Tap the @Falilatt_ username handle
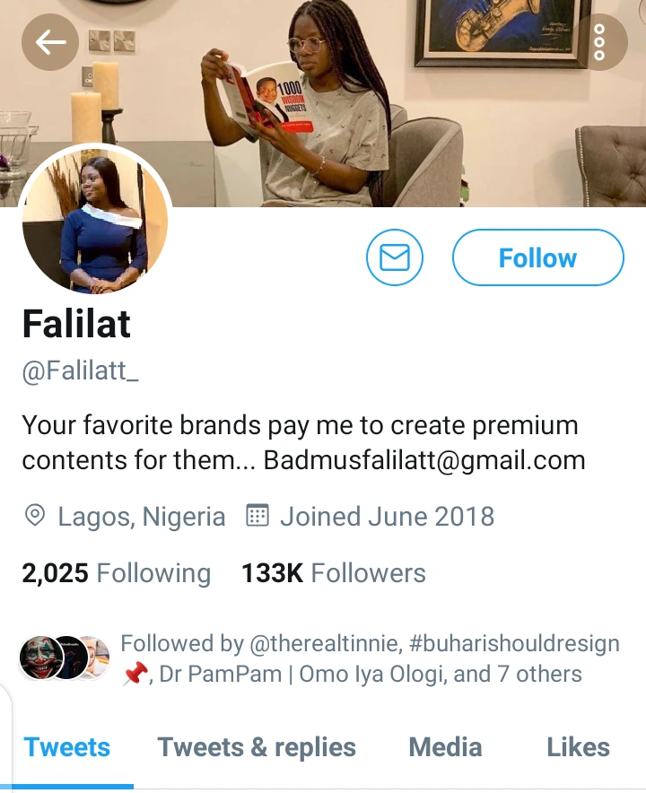 click(x=81, y=373)
